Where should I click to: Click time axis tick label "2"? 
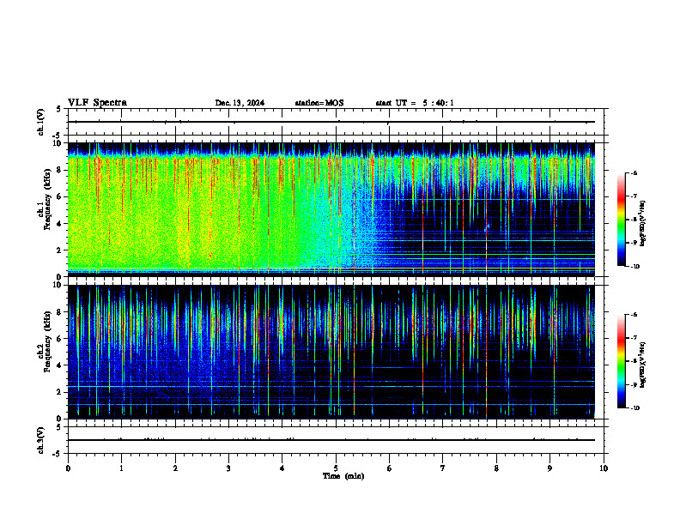(x=175, y=468)
